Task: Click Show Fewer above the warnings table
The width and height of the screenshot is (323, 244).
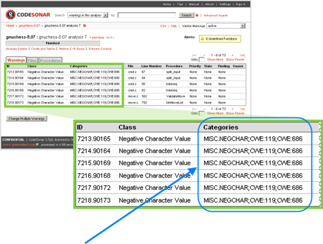Action: (235, 59)
